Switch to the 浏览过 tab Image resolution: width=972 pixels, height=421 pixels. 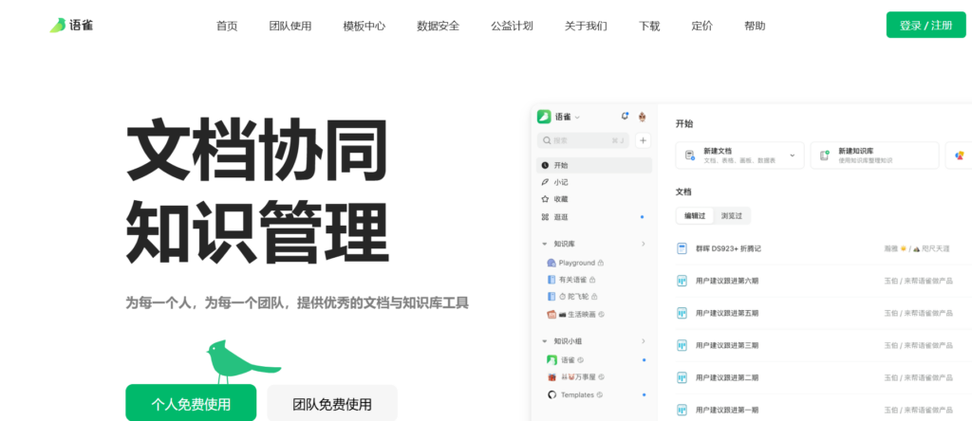click(731, 215)
